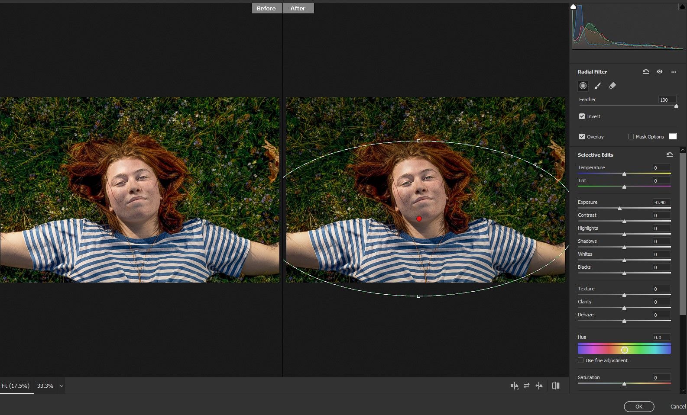The image size is (687, 415).
Task: Click Cancel to discard changes
Action: point(678,406)
